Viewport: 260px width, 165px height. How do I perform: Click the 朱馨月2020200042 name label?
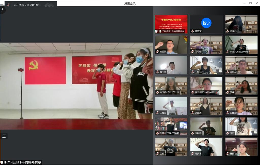pyautogui.click(x=169, y=133)
